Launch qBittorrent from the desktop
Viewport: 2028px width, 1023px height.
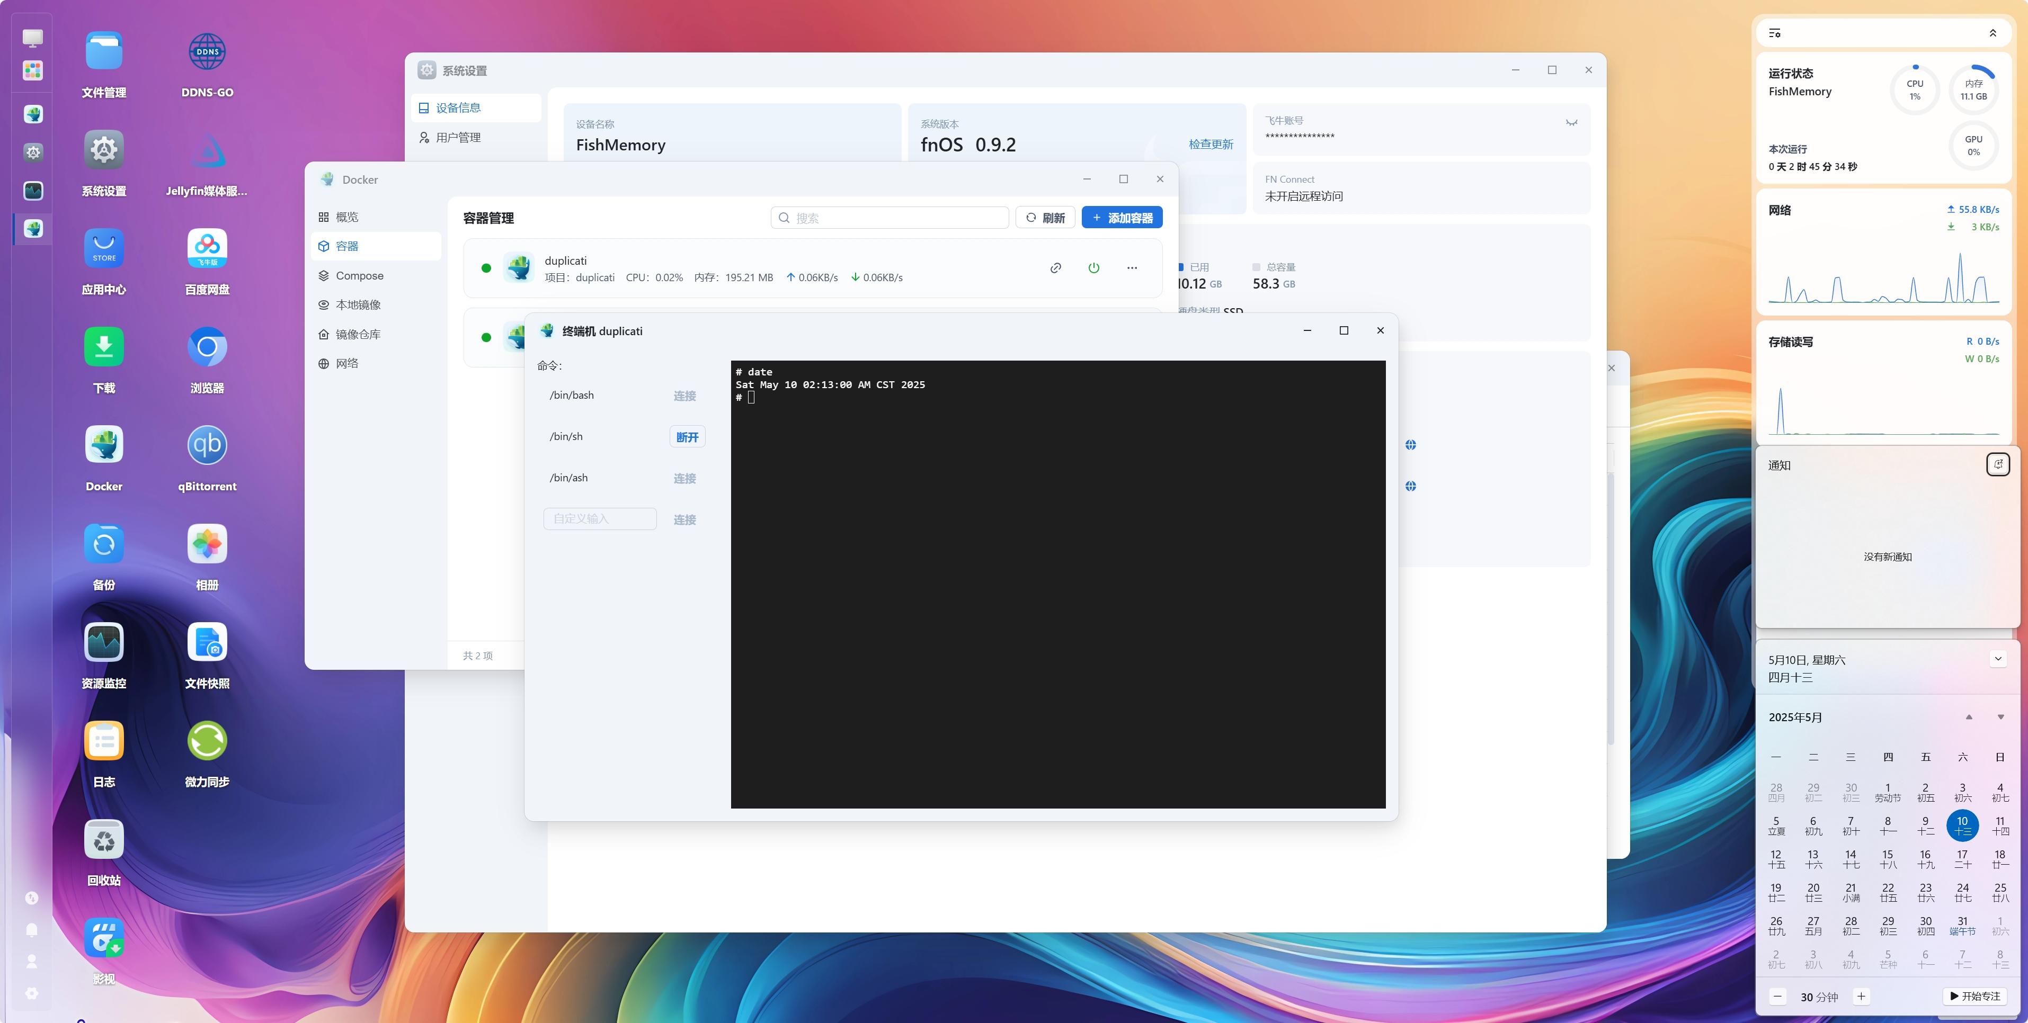(207, 445)
